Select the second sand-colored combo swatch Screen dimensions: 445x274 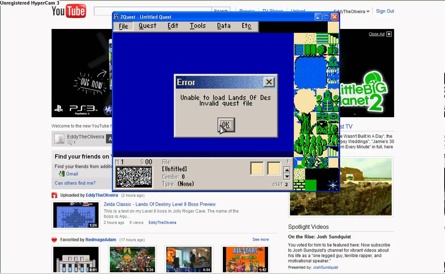click(x=274, y=168)
